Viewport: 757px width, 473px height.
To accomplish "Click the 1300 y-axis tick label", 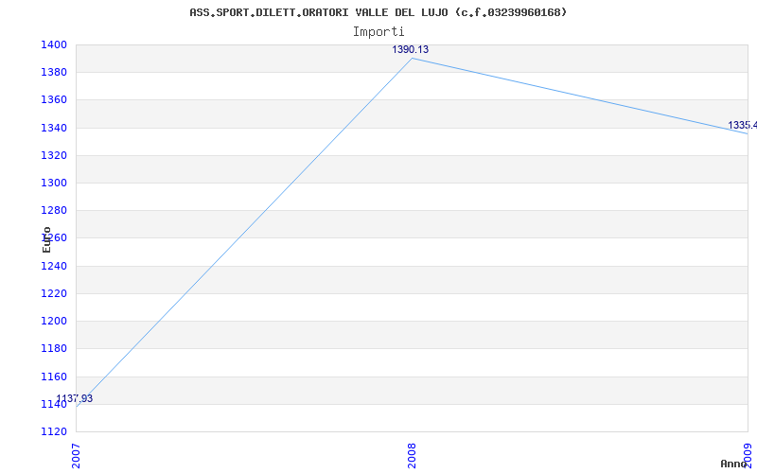I will pyautogui.click(x=53, y=183).
